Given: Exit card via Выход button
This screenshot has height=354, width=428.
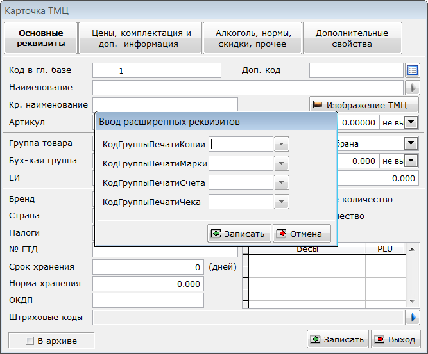Looking at the screenshot, I should [x=396, y=339].
